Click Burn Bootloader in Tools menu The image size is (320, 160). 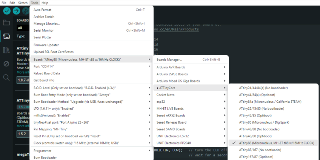pos(45,158)
